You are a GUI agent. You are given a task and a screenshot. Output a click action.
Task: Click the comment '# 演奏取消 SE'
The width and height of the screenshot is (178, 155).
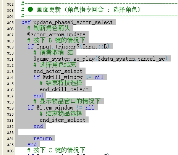click(53, 52)
